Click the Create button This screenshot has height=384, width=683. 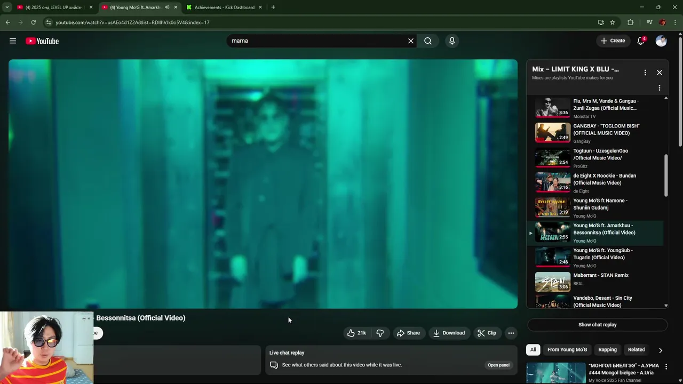(613, 41)
